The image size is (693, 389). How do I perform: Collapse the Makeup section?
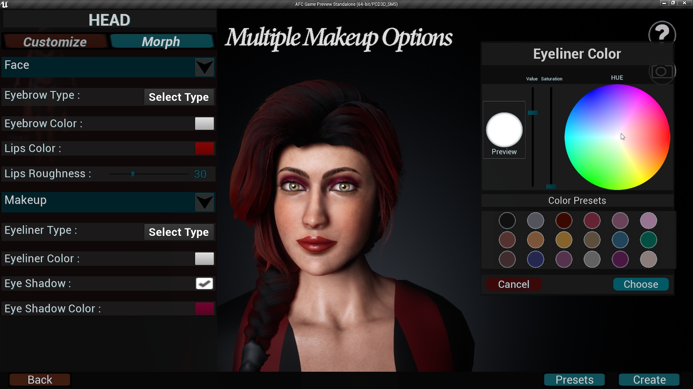point(204,202)
